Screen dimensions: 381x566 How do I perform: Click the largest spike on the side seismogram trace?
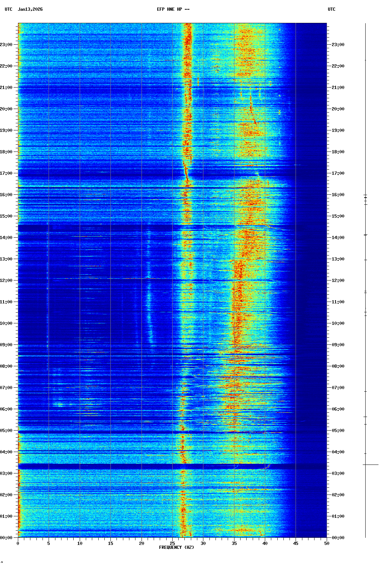pos(371,465)
